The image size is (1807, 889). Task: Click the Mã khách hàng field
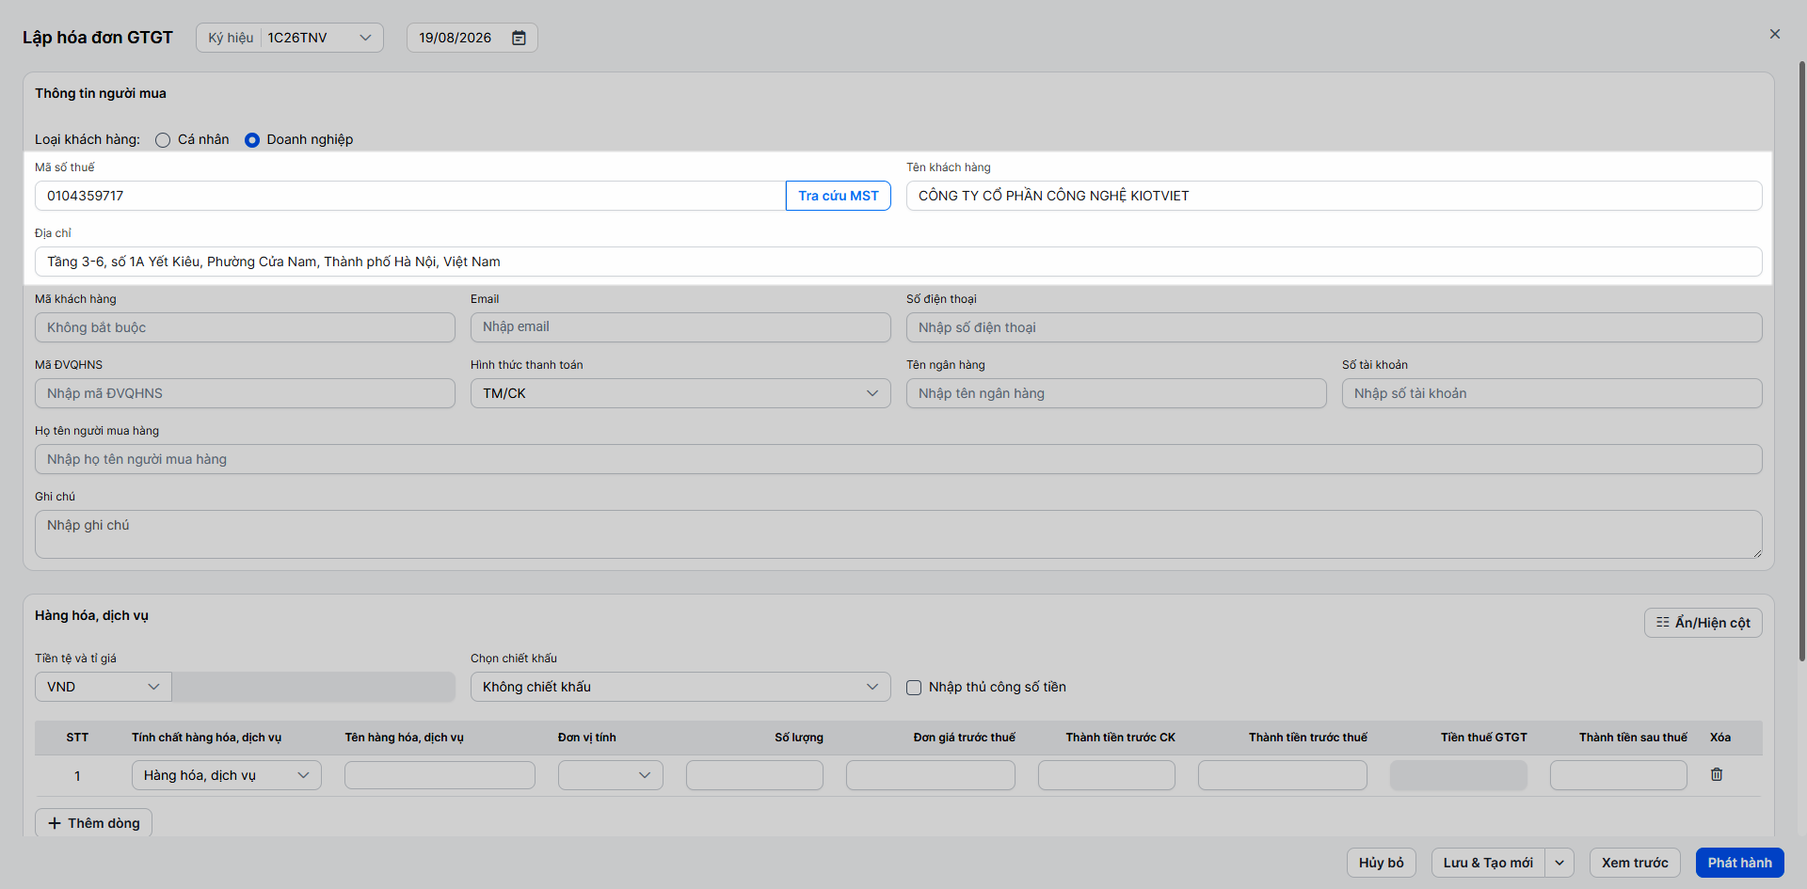245,327
